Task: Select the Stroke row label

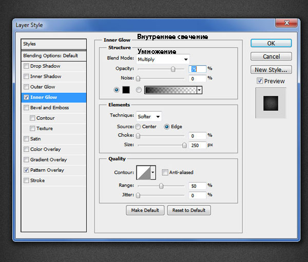Action: [x=37, y=180]
